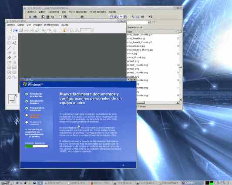This screenshot has height=185, width=232.
Task: Open Archivo menu in Xfe
Action: point(32,12)
